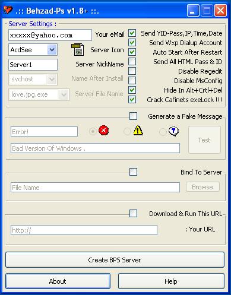The image size is (231, 295).
Task: Click the Behzad-Ps v1.8+ title text
Action: tap(57, 11)
